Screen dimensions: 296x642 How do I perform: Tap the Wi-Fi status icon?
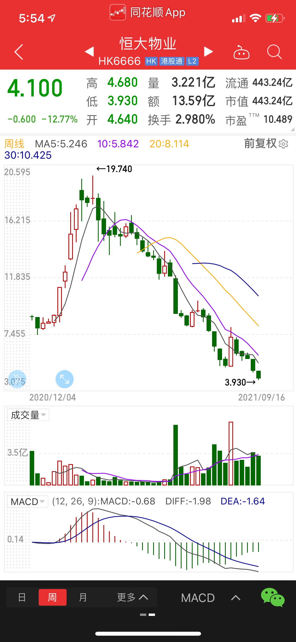[x=255, y=18]
